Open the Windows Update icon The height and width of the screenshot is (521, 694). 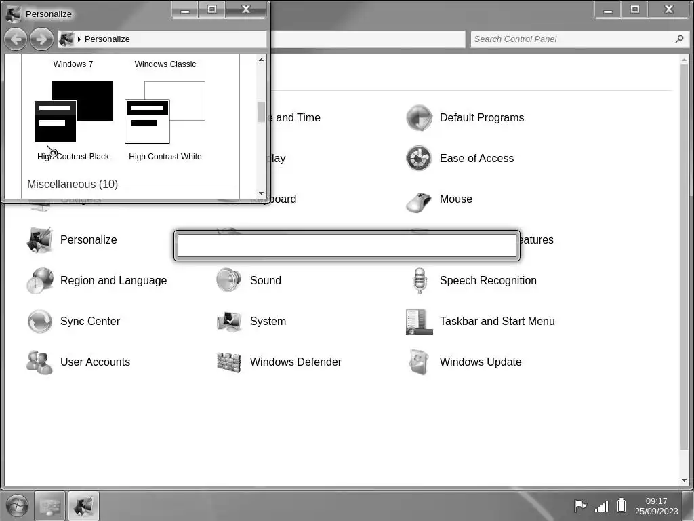coord(419,362)
